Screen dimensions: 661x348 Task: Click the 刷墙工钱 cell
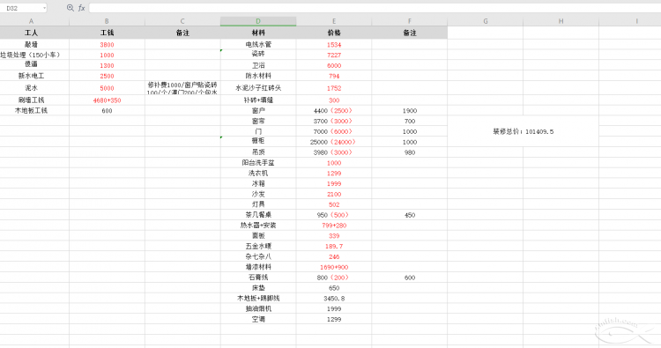click(31, 100)
